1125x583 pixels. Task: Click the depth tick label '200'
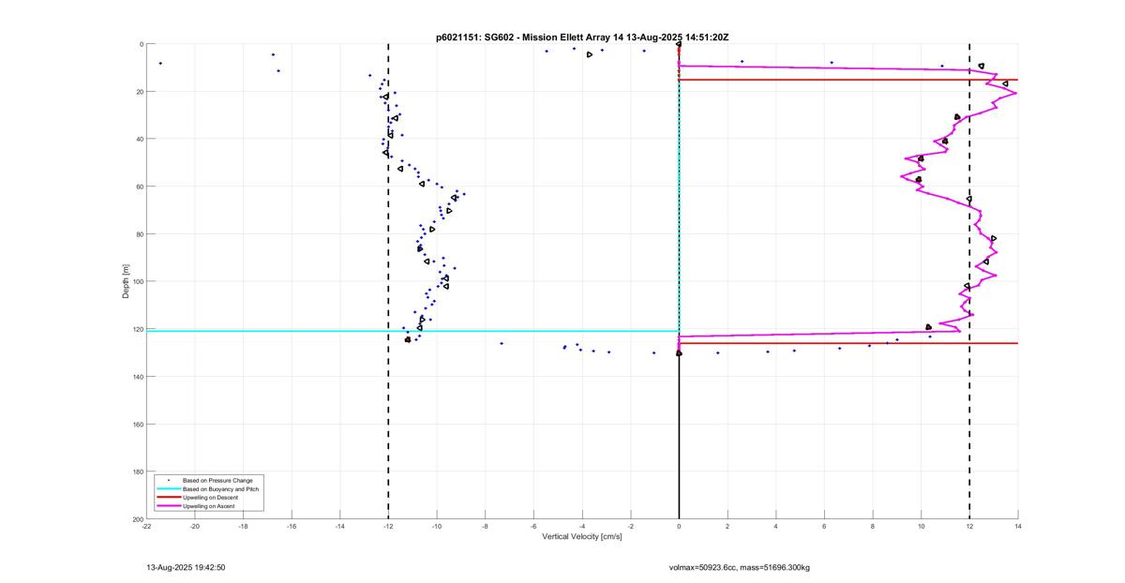click(137, 519)
